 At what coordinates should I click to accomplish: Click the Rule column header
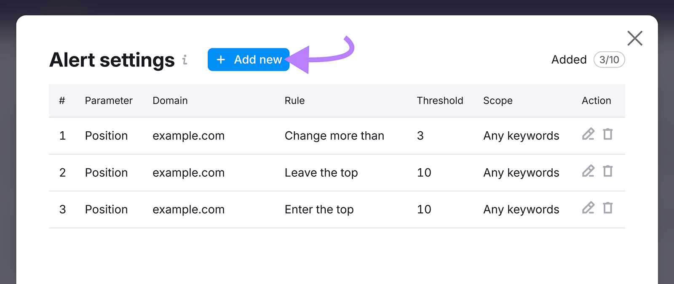[294, 101]
